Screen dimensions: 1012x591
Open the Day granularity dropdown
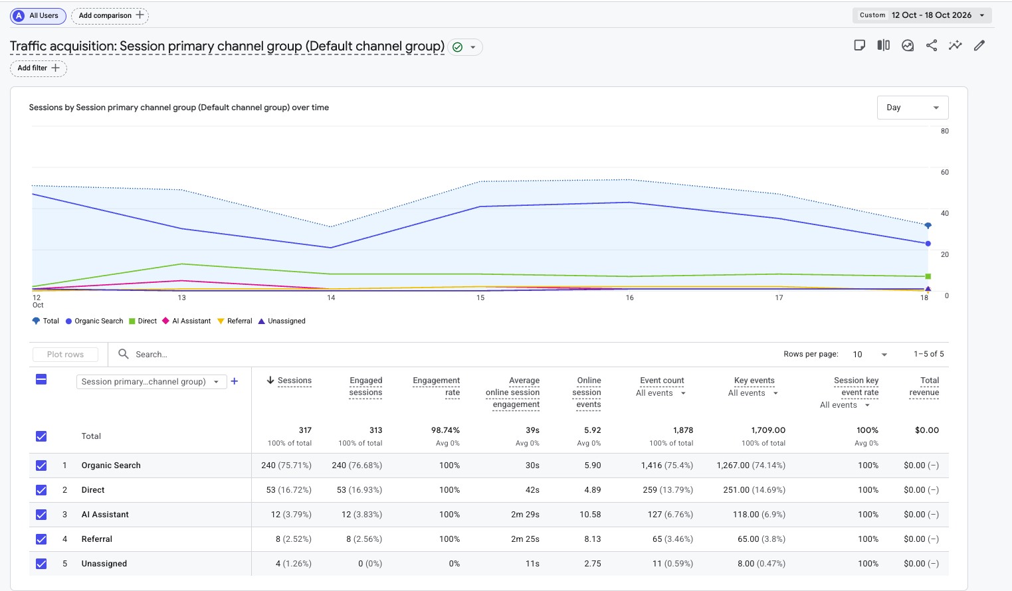click(x=912, y=108)
